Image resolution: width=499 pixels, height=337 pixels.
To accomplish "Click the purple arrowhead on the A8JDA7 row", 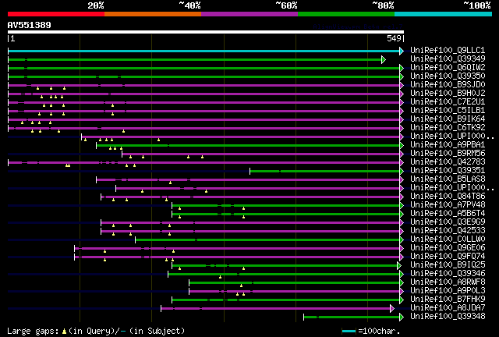I will click(392, 309).
